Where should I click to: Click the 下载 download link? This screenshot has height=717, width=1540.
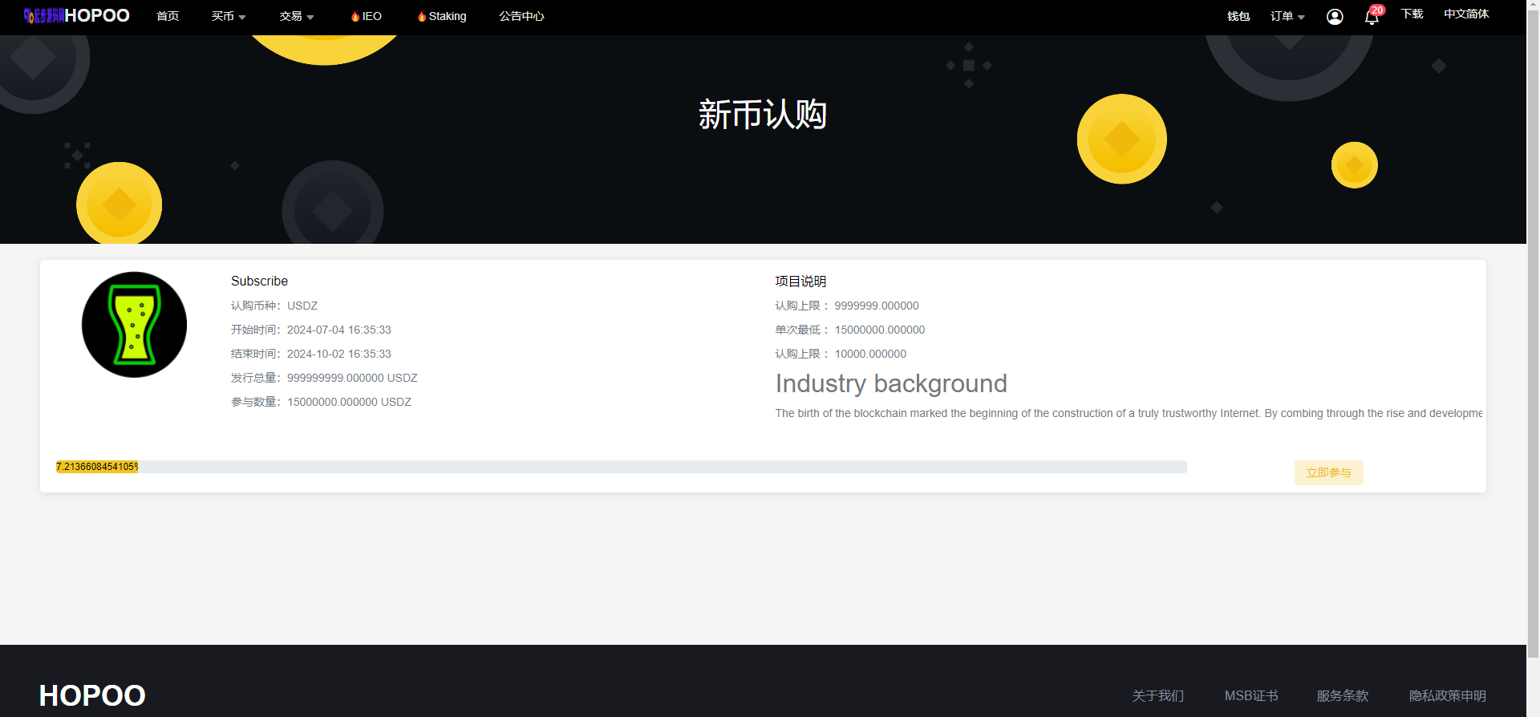point(1412,14)
